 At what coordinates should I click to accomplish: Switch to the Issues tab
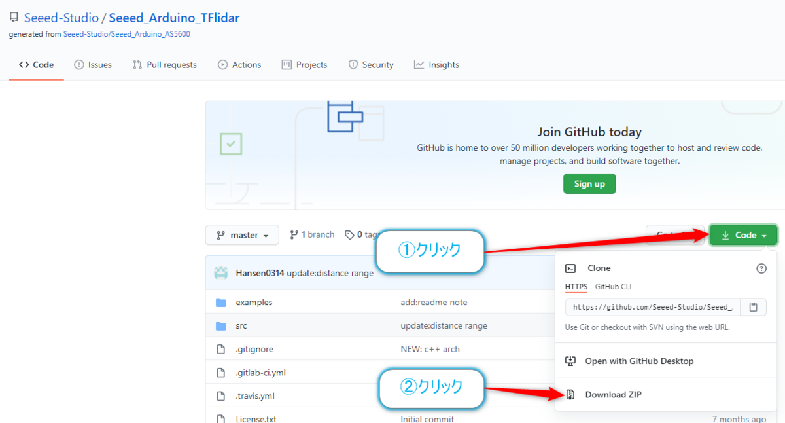[x=93, y=65]
